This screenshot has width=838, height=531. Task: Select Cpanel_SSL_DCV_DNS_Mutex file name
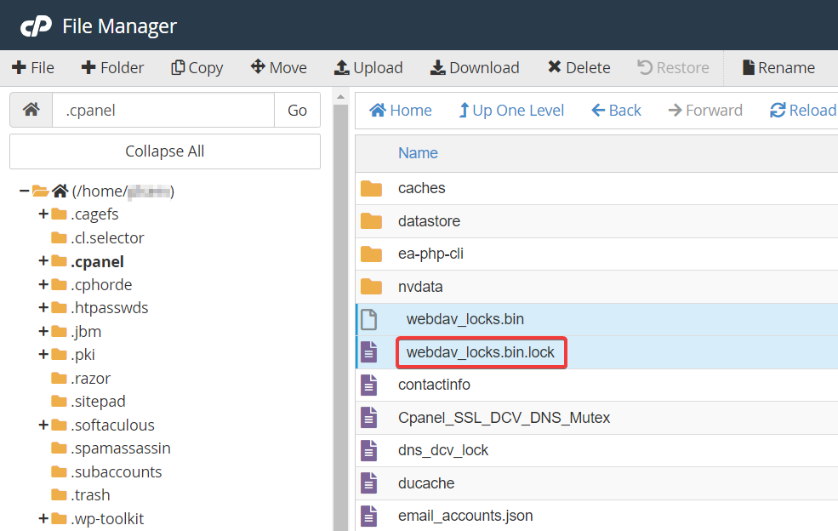click(504, 418)
